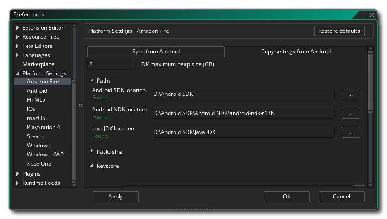The width and height of the screenshot is (387, 219).
Task: Collapse the Keystore section
Action: click(92, 166)
